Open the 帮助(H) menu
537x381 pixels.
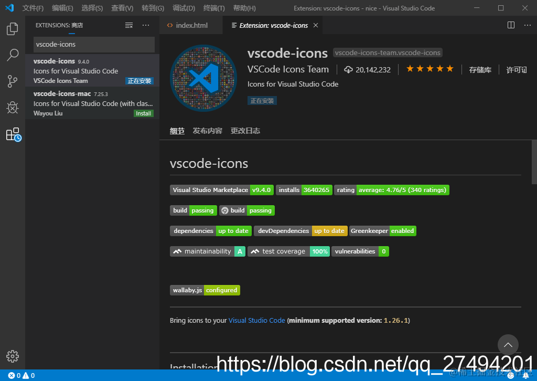(x=244, y=8)
